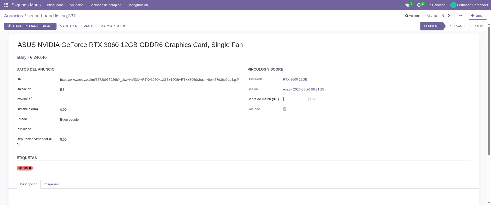Image resolution: width=491 pixels, height=205 pixels.
Task: Switch to the Descripcion tab
Action: coord(29,184)
